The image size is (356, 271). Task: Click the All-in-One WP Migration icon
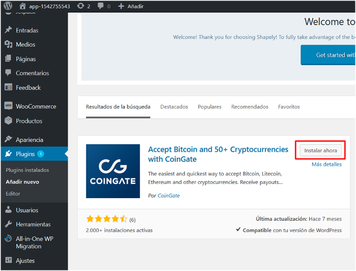[8, 239]
